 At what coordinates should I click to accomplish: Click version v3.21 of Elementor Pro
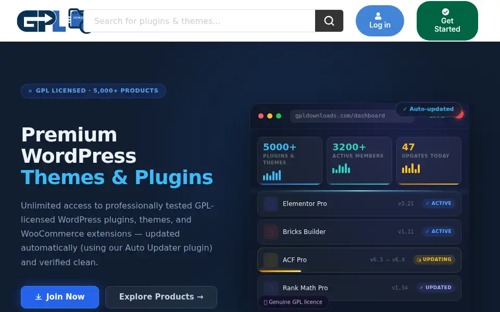pyautogui.click(x=406, y=204)
